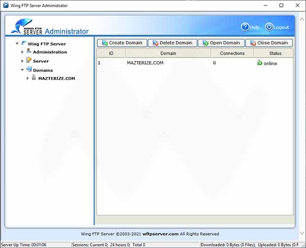The image size is (306, 248).
Task: Open the wftpserver.com footer link
Action: 160,234
